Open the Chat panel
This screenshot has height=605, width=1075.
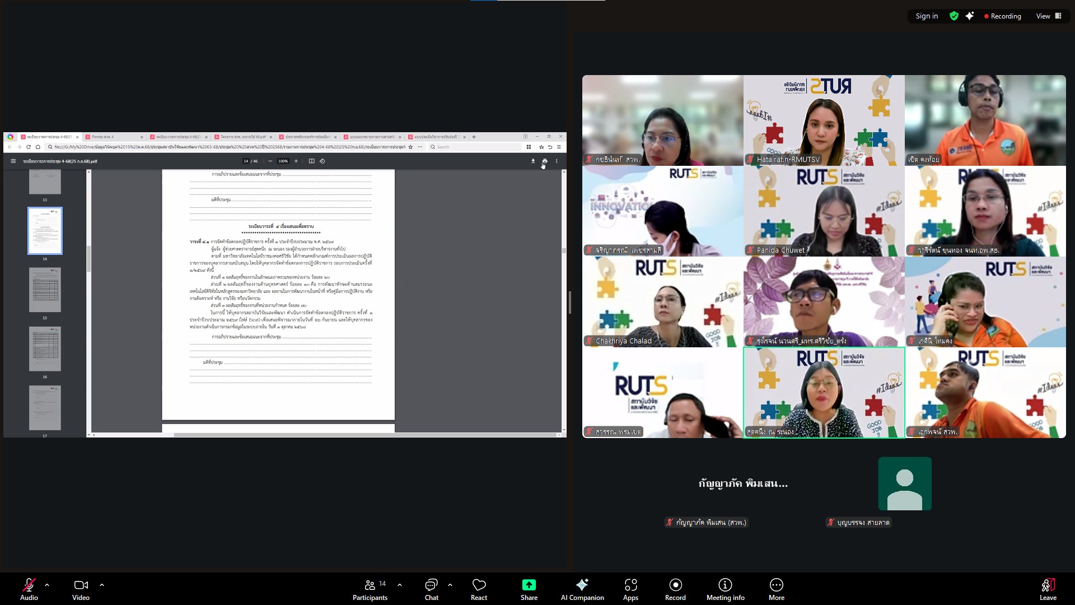coord(431,589)
